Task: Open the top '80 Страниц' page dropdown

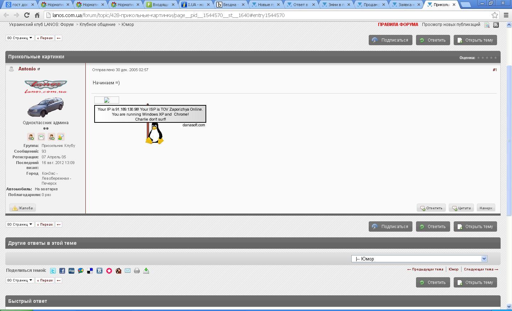Action: tap(20, 38)
